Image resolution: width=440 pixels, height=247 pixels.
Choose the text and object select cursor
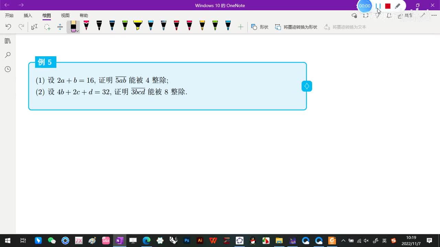click(34, 27)
